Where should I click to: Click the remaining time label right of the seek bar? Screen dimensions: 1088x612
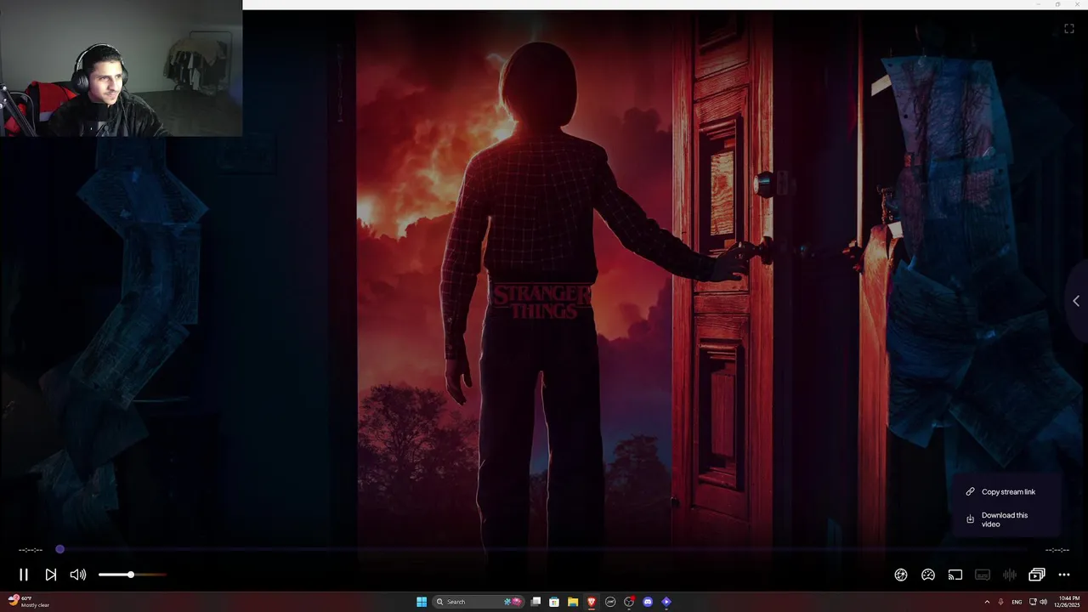(x=1057, y=550)
